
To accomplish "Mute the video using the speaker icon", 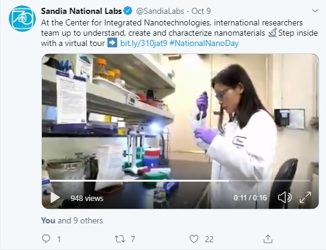I will click(x=285, y=197).
